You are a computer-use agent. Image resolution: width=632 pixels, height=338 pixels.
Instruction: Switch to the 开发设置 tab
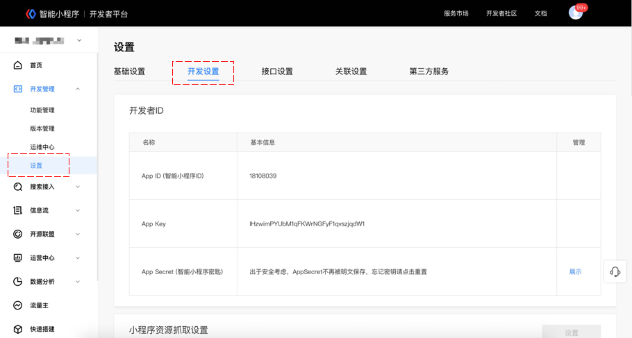coord(203,71)
